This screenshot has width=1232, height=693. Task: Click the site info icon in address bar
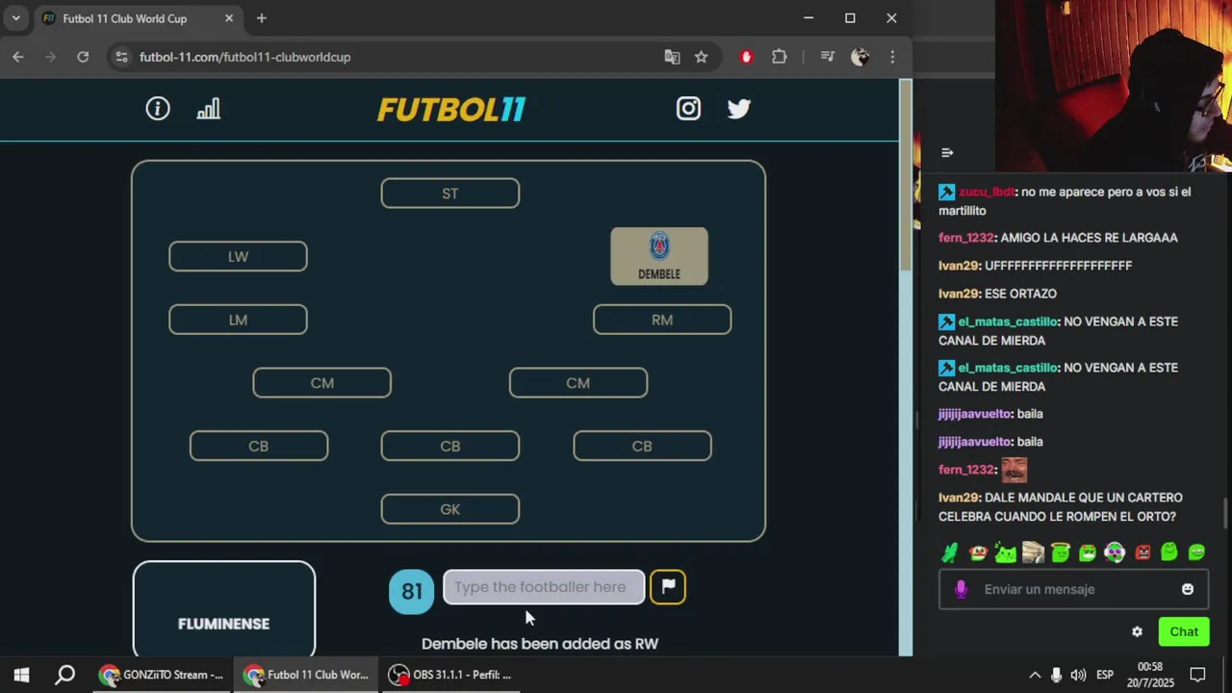(121, 57)
